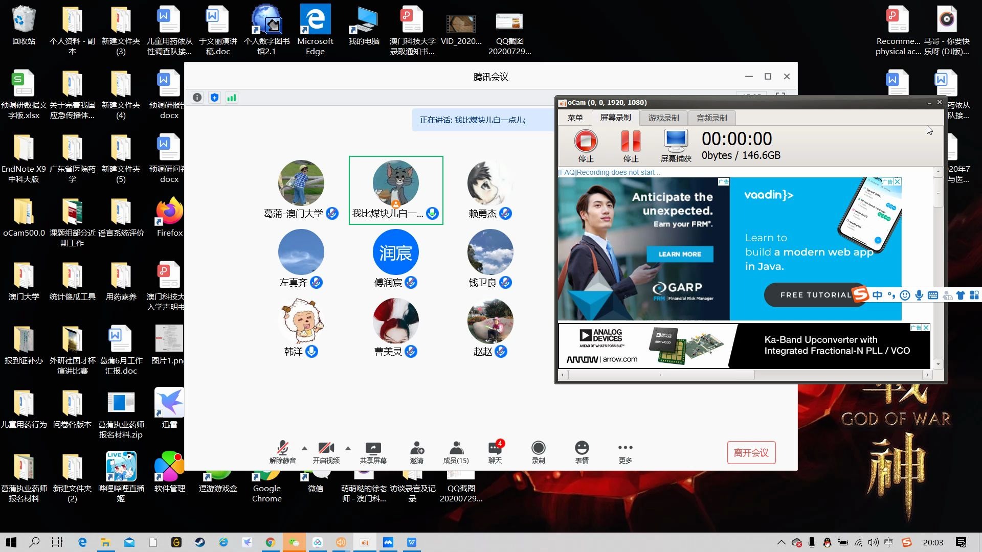Open Microsoft Edge desktop shortcut
This screenshot has width=982, height=552.
pos(315,30)
